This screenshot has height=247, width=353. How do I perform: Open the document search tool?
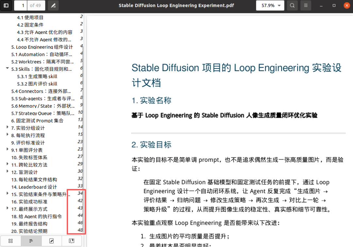click(x=292, y=6)
